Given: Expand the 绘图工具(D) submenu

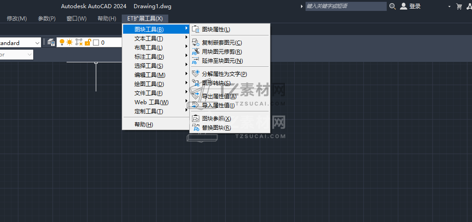Looking at the screenshot, I should pyautogui.click(x=156, y=84).
